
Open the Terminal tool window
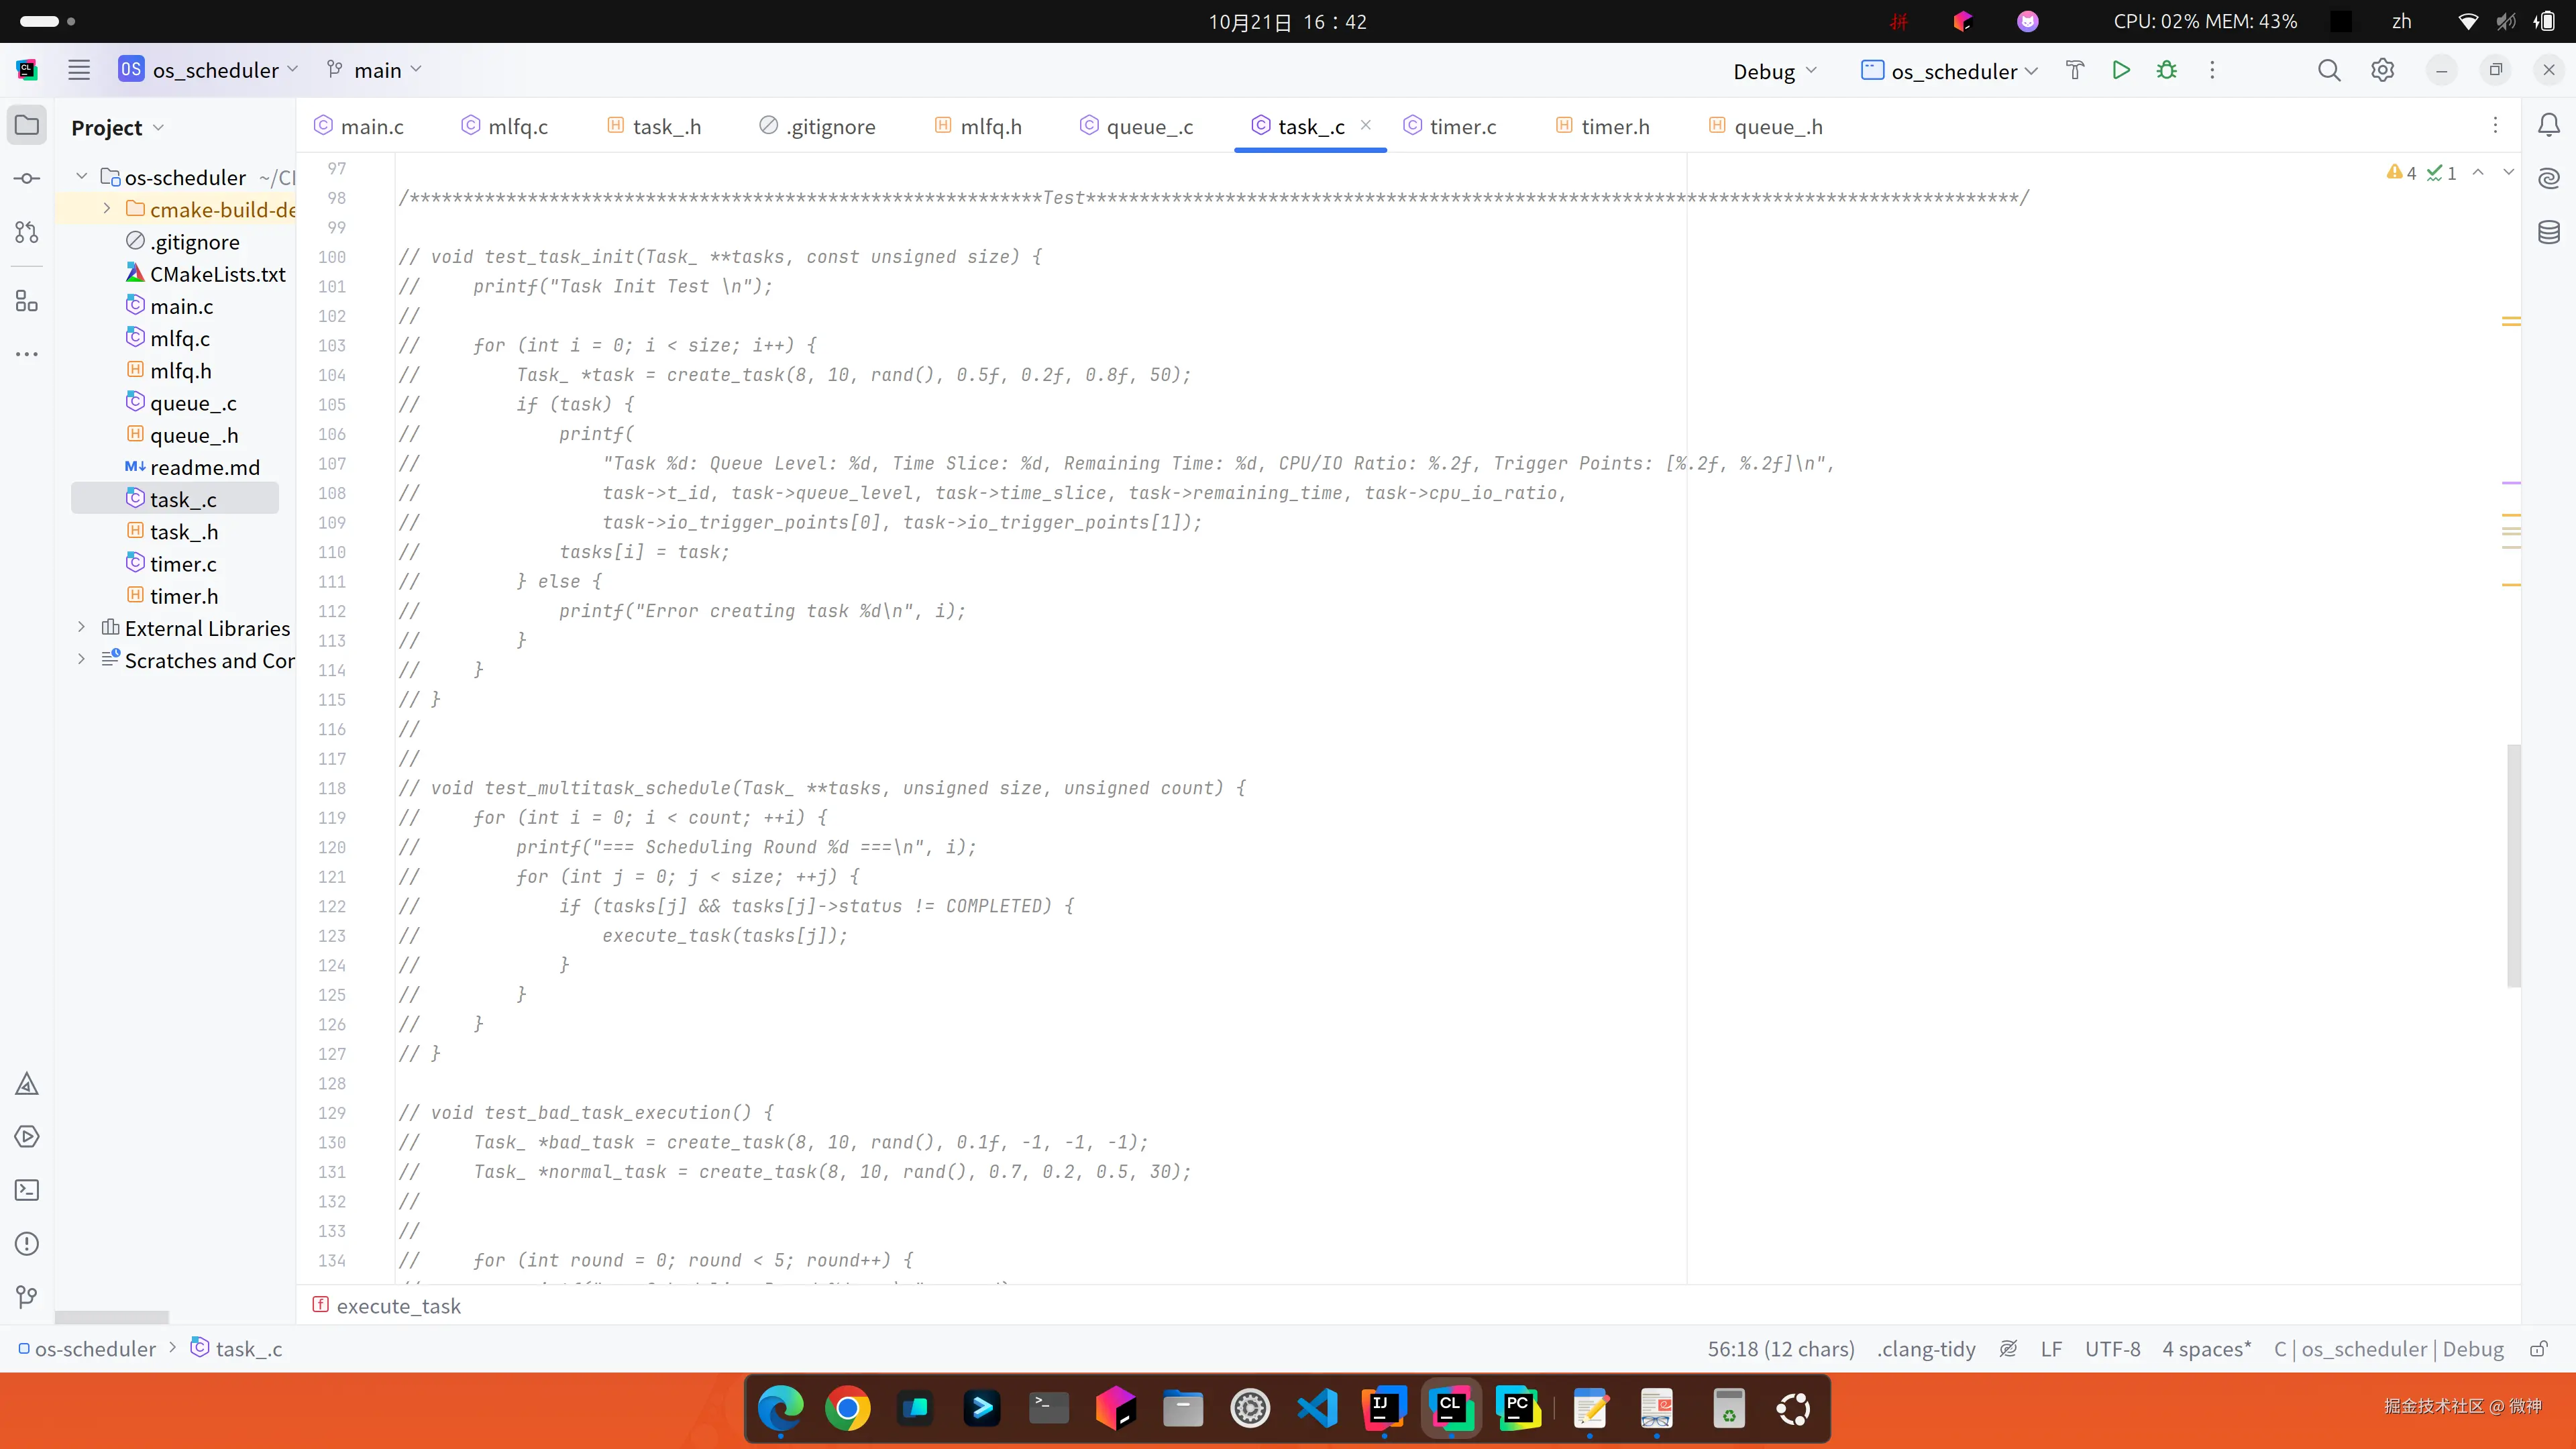point(27,1190)
